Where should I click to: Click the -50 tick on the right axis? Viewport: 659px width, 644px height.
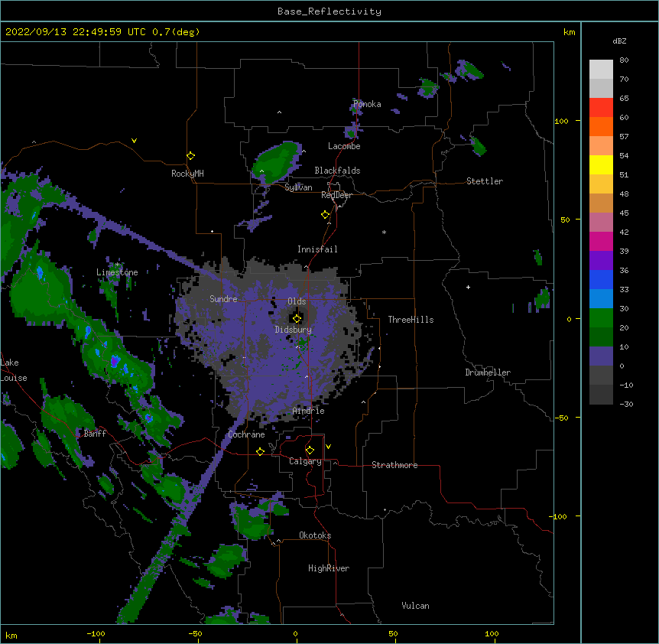pyautogui.click(x=561, y=418)
